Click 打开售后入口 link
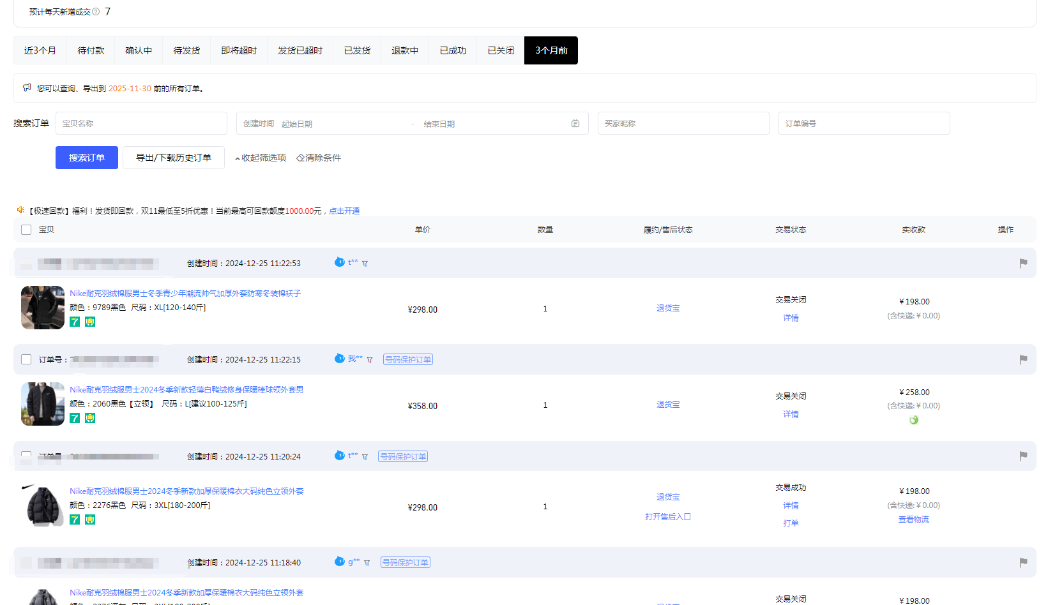 (668, 517)
